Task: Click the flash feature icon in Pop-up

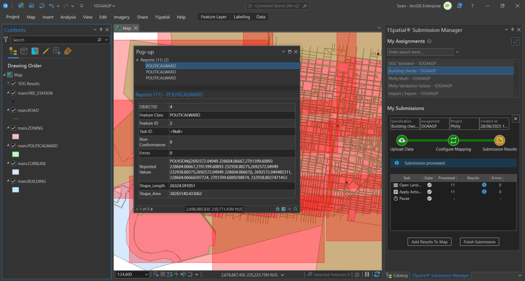Action: [289, 209]
